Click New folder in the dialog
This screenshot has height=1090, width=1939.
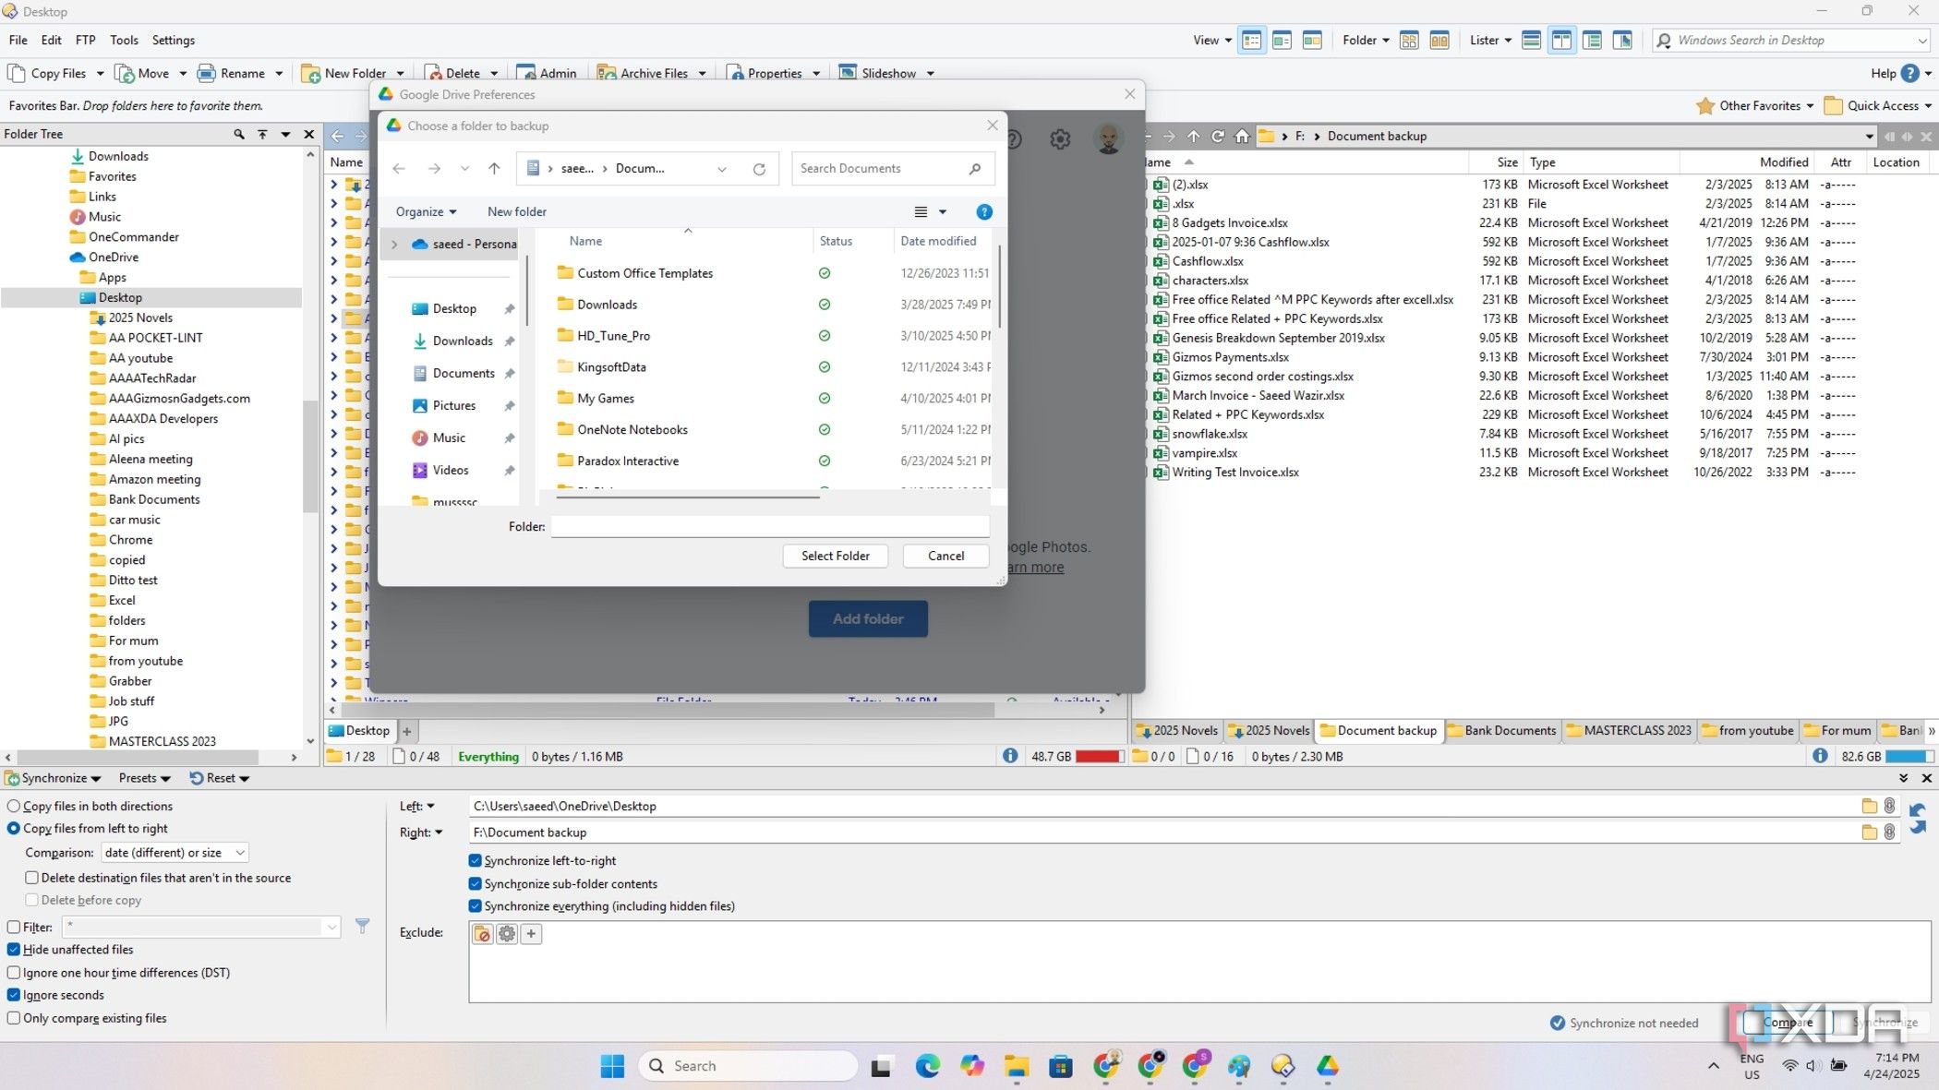(516, 212)
